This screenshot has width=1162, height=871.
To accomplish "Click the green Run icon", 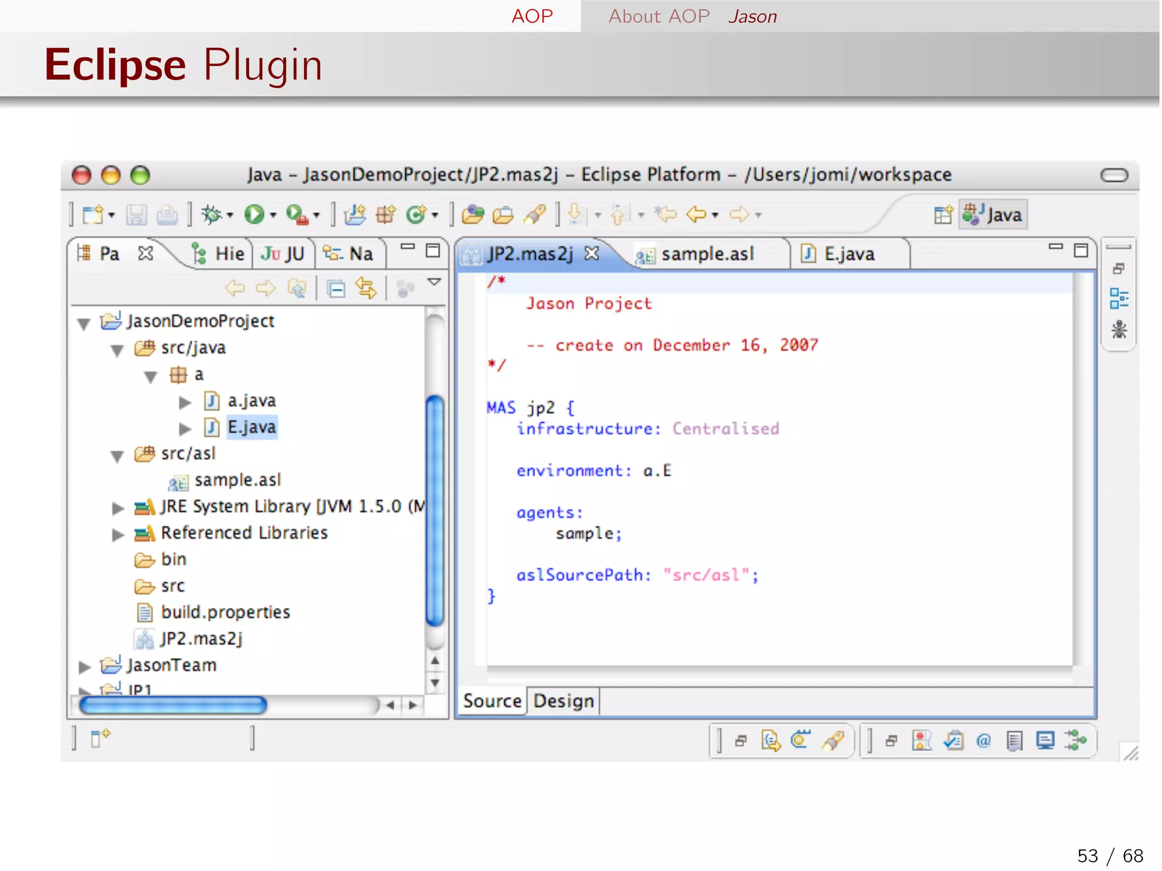I will [x=254, y=214].
